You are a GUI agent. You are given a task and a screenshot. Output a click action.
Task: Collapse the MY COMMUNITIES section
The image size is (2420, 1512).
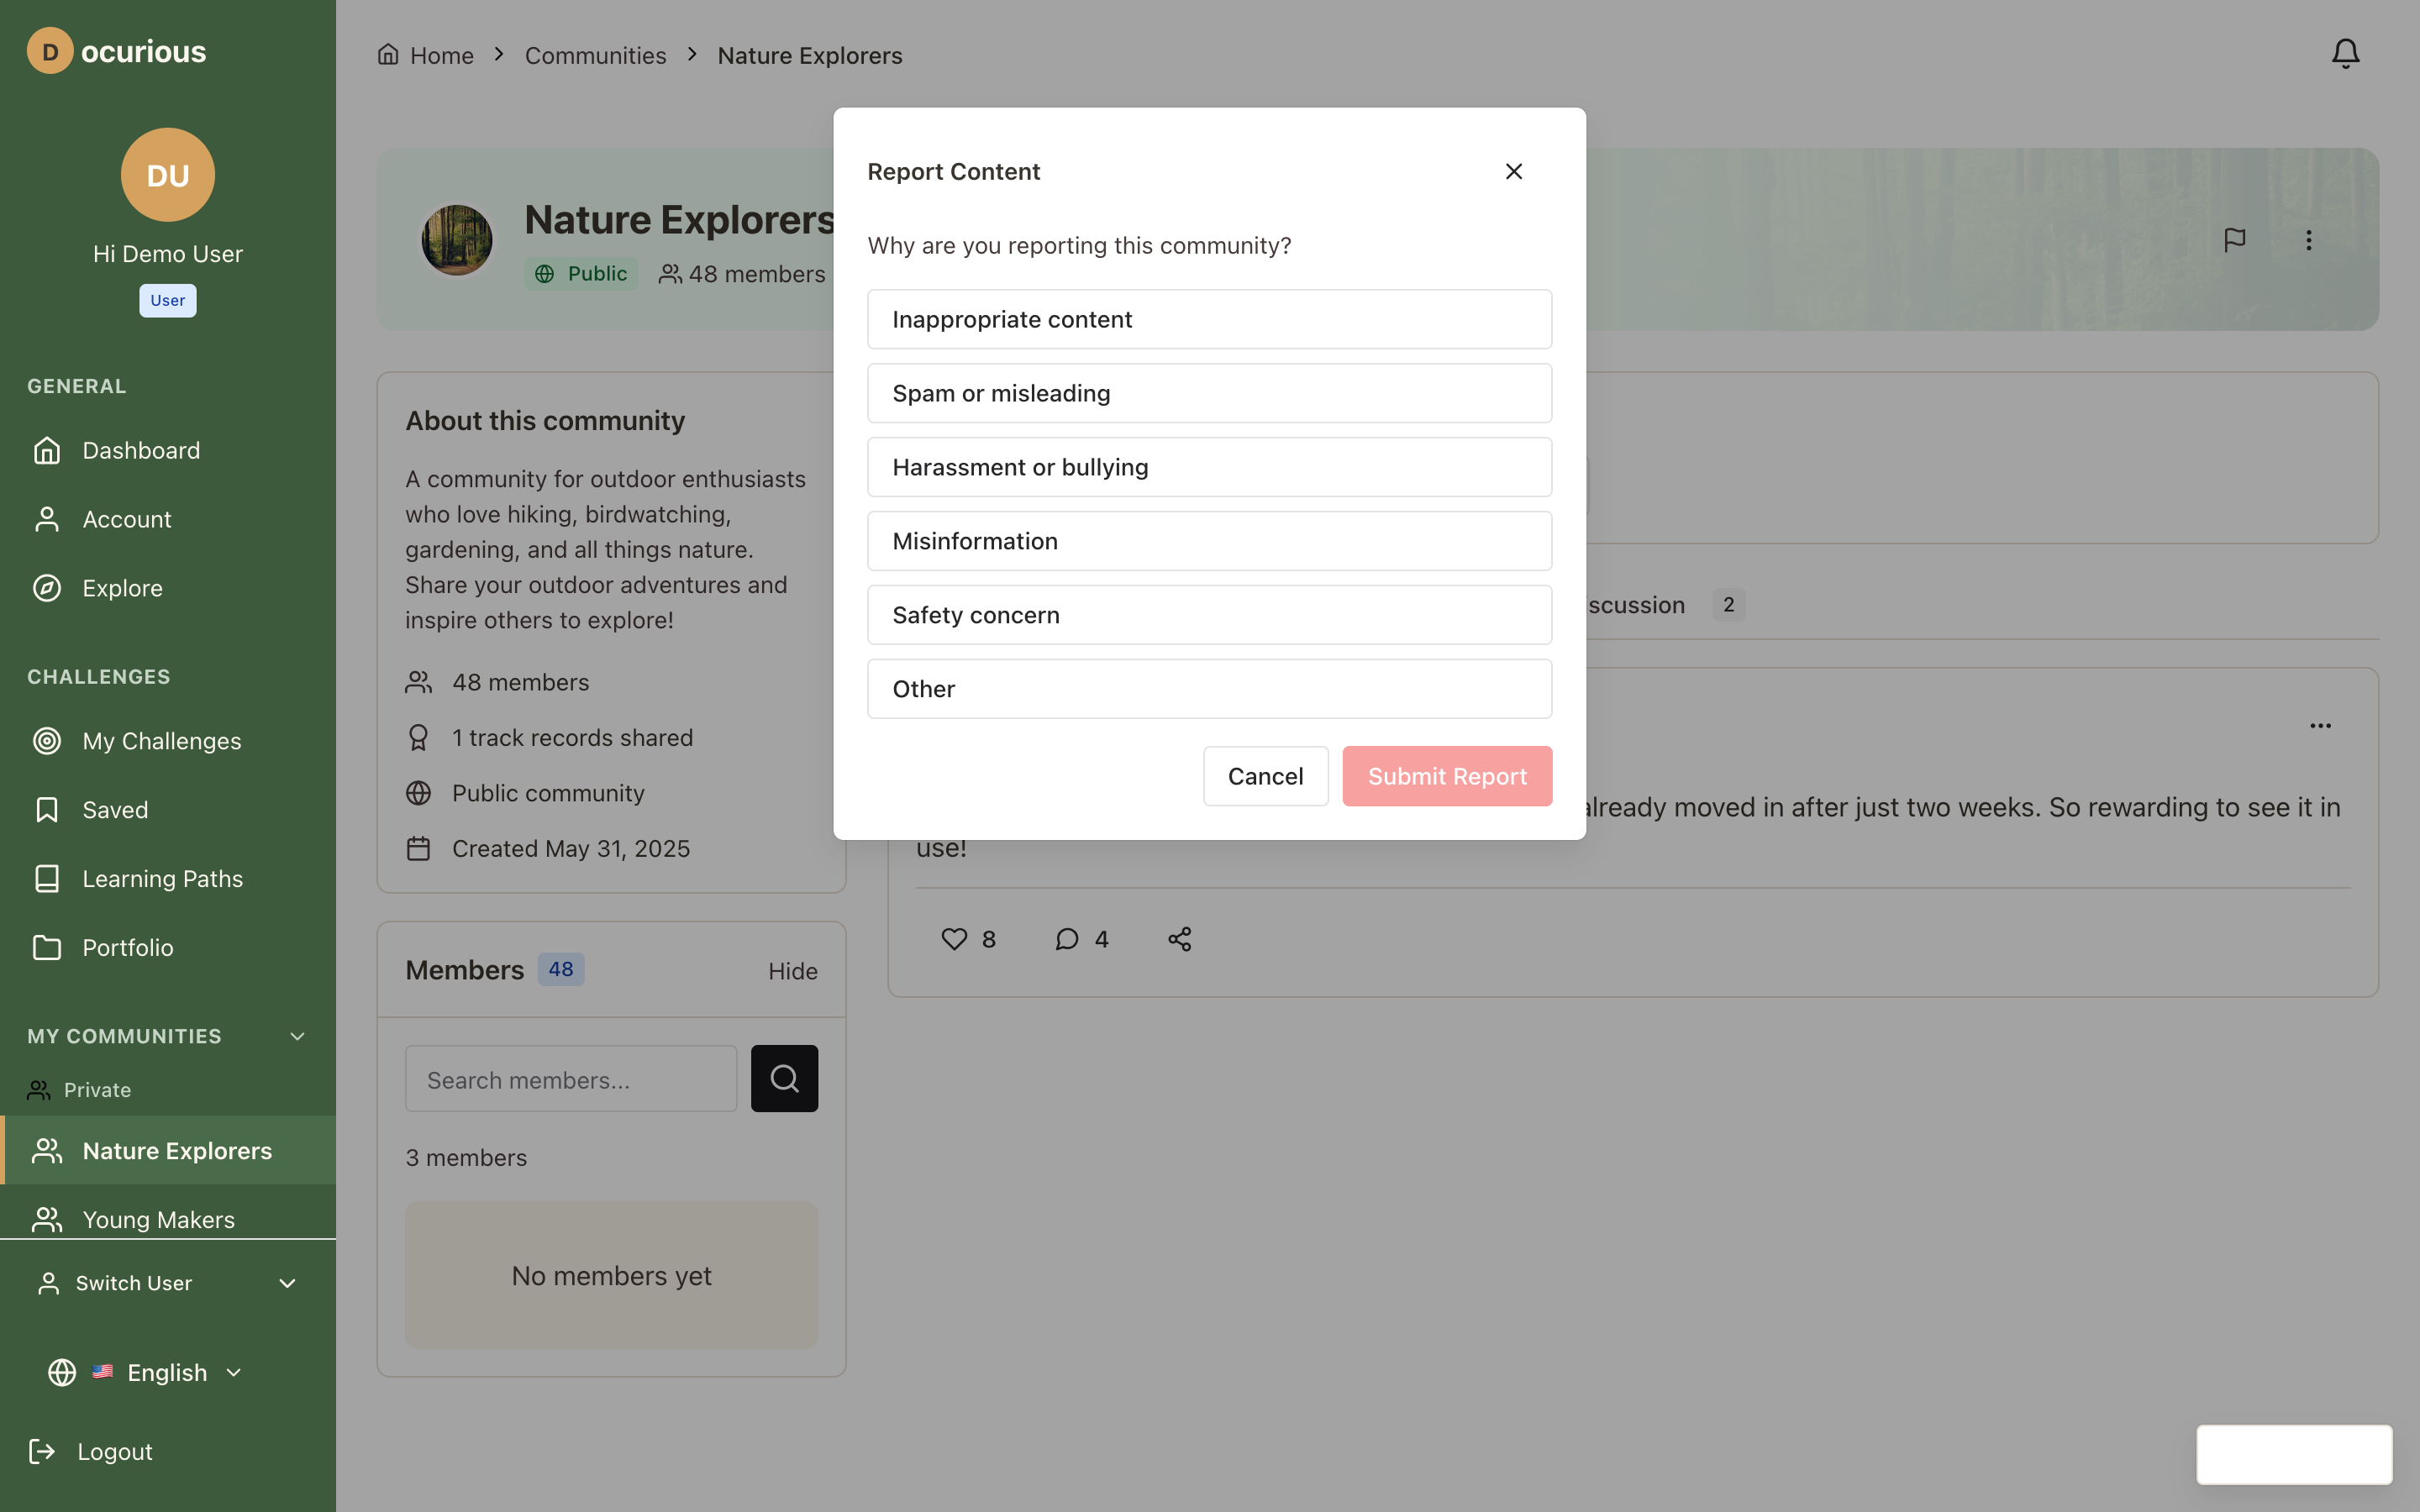pyautogui.click(x=297, y=1036)
